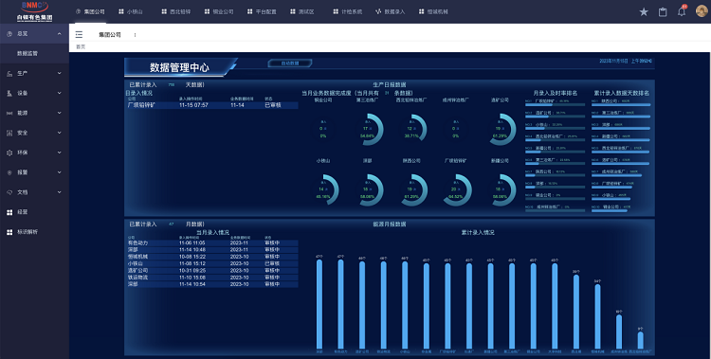The height and width of the screenshot is (359, 711).
Task: Click the star favorites icon in header
Action: tap(644, 12)
